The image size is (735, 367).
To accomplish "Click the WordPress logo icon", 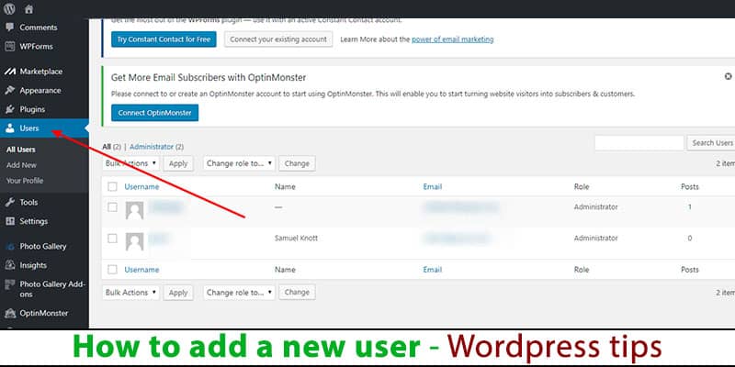I will [x=9, y=9].
